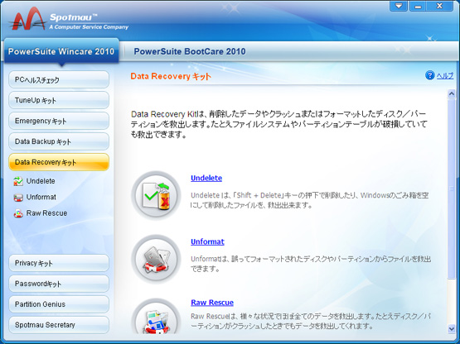The image size is (460, 344).
Task: Open the large Raw Rescue circular icon
Action: 156,317
